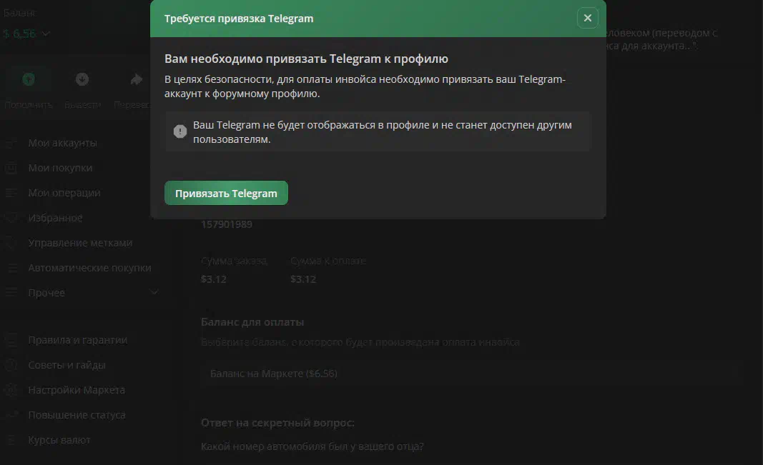Click the 'Привязать Telegram' button
The image size is (763, 465).
tap(226, 194)
